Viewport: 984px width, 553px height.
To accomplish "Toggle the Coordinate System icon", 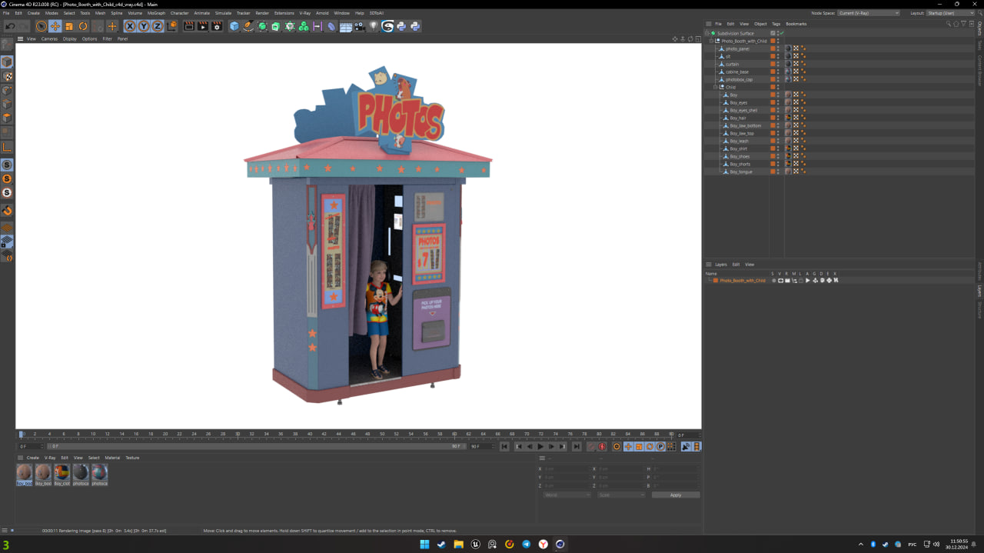I will coord(172,26).
